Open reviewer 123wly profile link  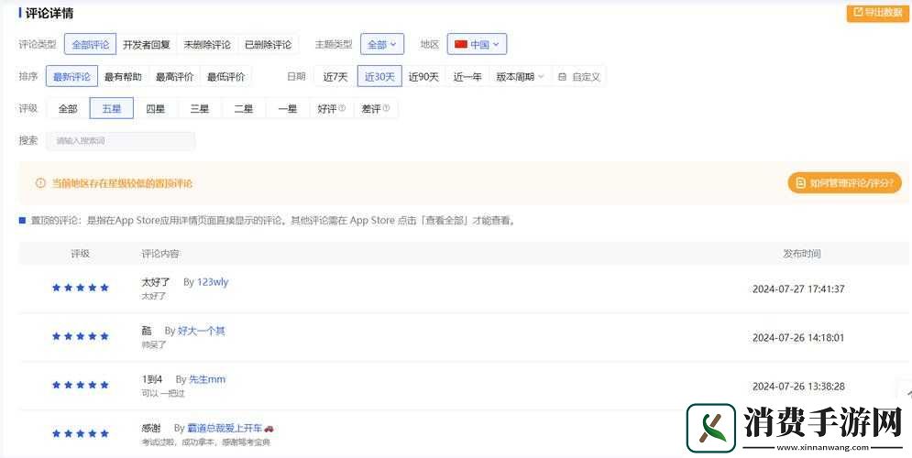click(x=213, y=282)
